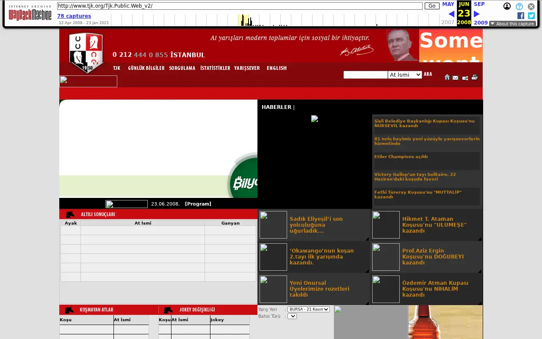Share capture on Facebook
Screen dimensions: 542x339
coord(521,16)
